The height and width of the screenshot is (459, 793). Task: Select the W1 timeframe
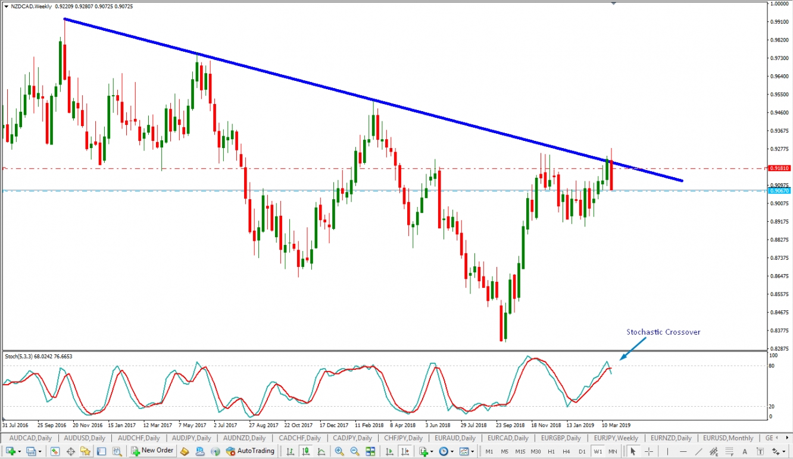(598, 451)
